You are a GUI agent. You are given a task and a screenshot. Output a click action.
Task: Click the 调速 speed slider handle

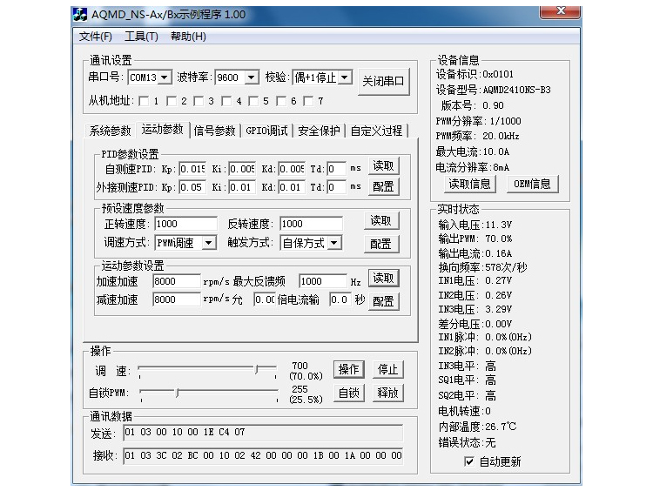click(258, 369)
